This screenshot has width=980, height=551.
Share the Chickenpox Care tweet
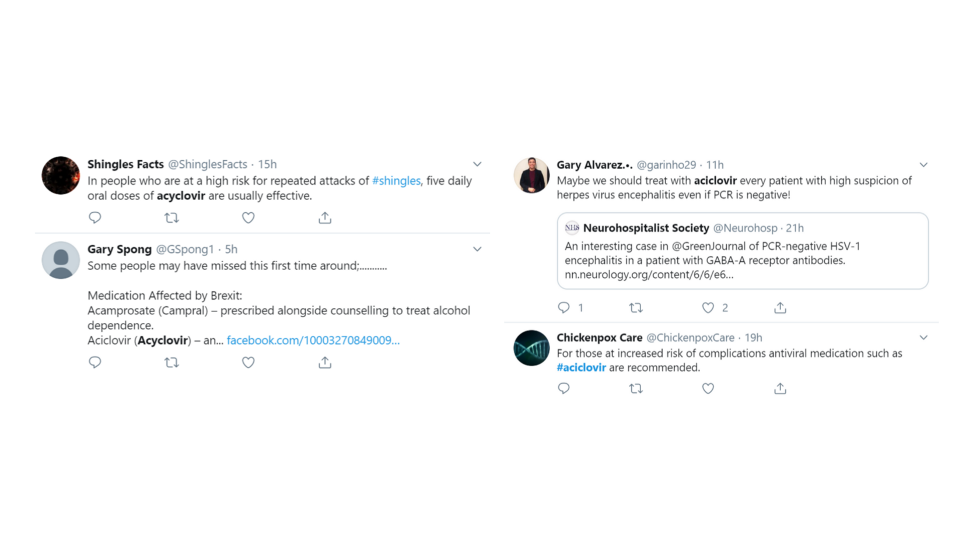pos(780,388)
